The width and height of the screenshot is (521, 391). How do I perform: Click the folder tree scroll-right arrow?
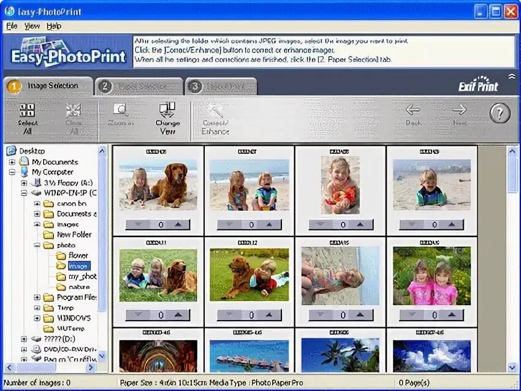click(x=90, y=368)
